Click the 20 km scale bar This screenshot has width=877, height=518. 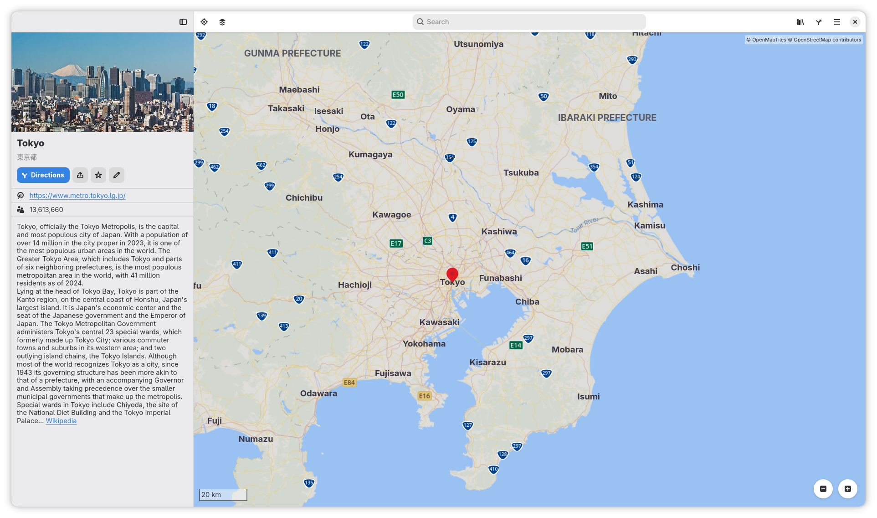click(x=223, y=495)
